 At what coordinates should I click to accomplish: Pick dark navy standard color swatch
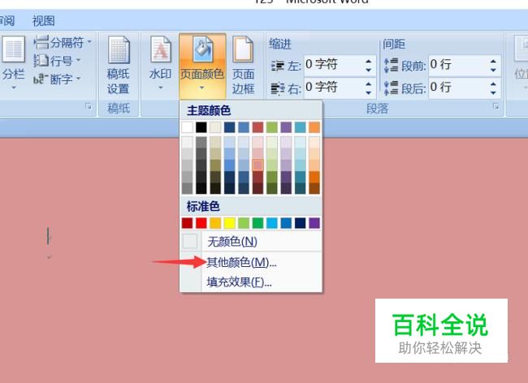click(300, 223)
